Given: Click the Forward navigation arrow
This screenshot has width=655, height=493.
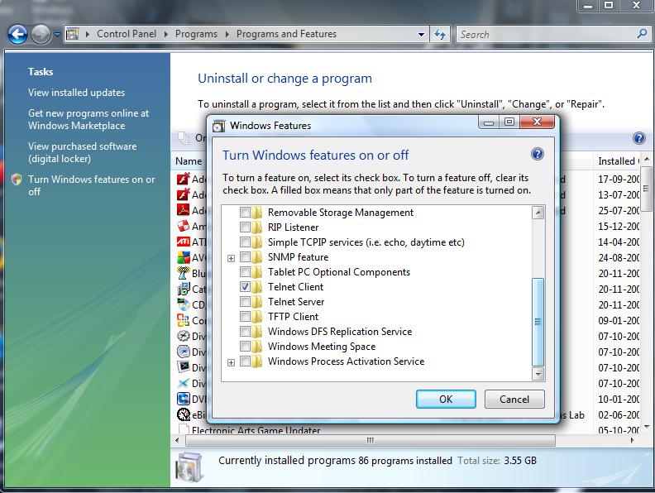Looking at the screenshot, I should point(41,34).
